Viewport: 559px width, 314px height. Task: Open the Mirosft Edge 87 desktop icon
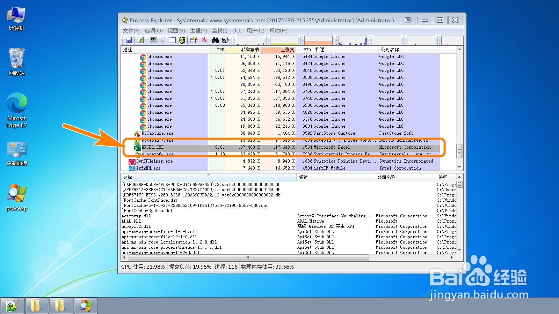coord(16,110)
